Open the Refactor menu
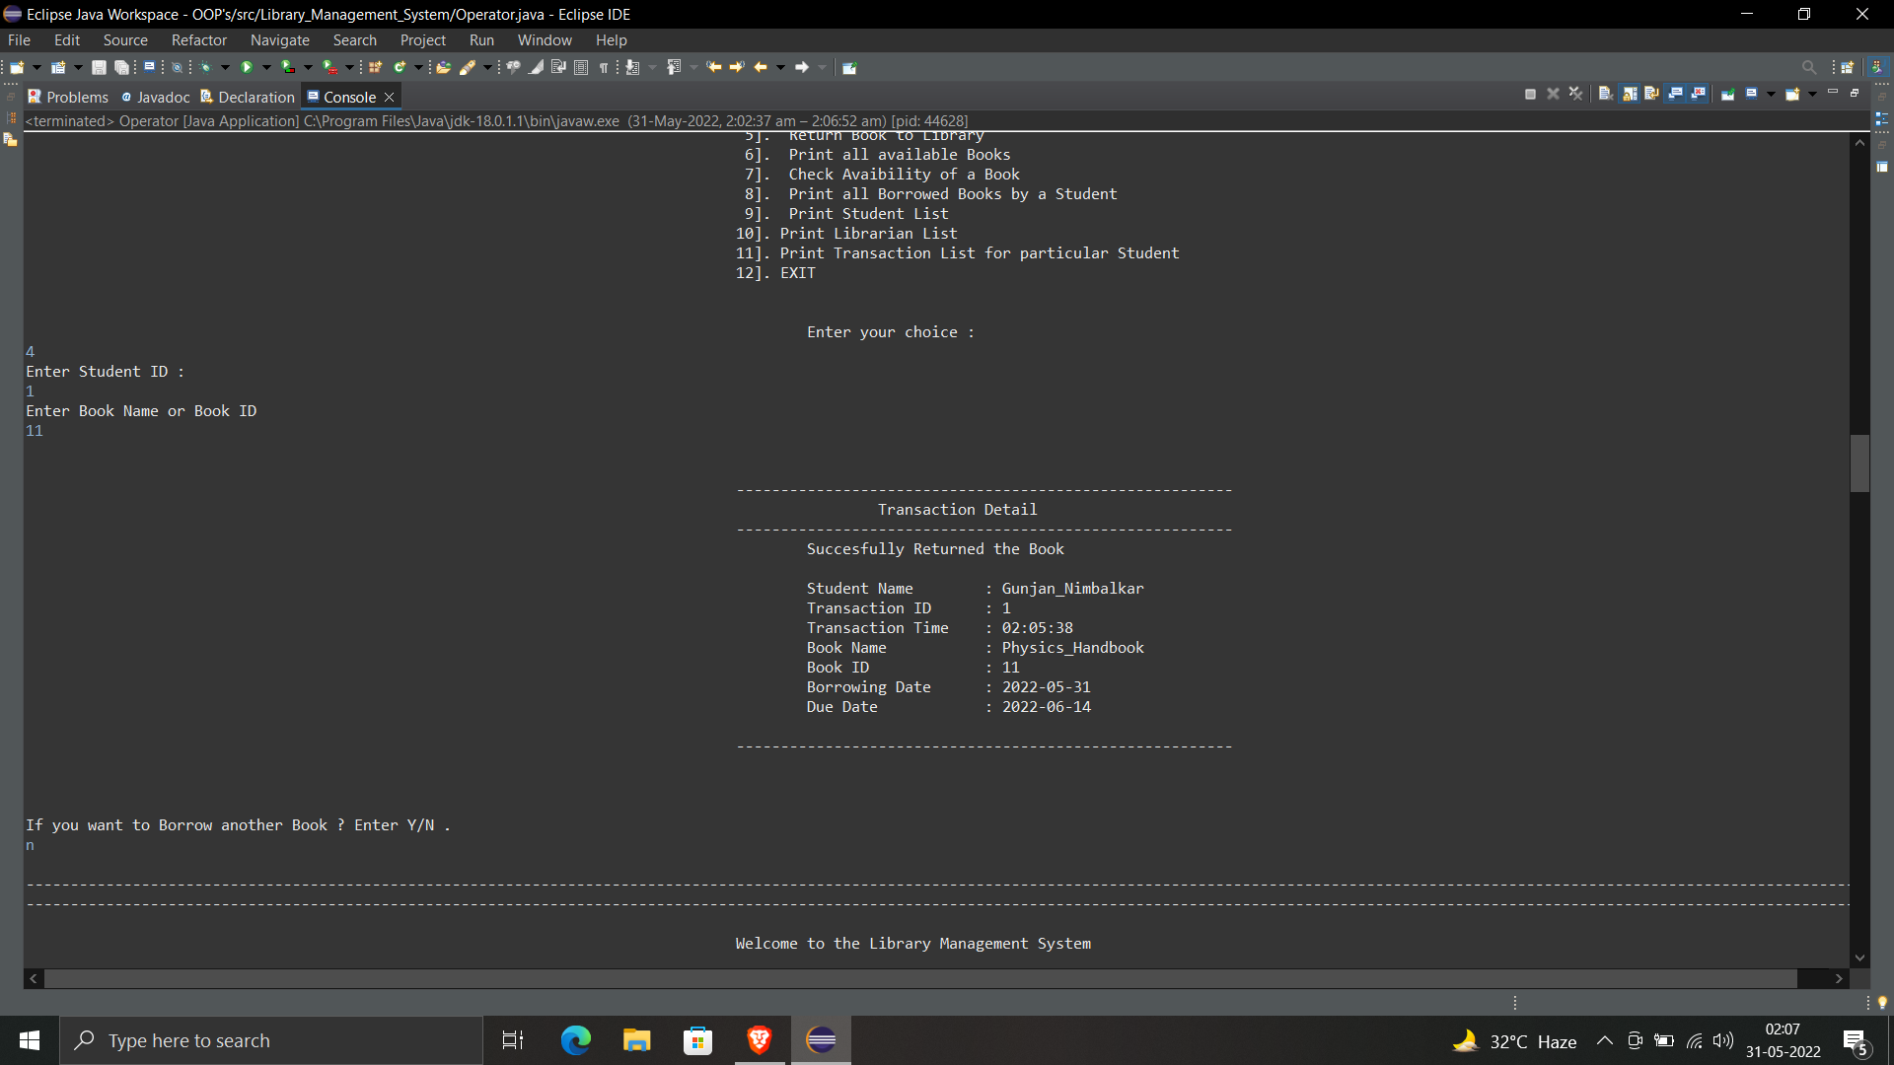This screenshot has width=1894, height=1065. click(x=198, y=39)
